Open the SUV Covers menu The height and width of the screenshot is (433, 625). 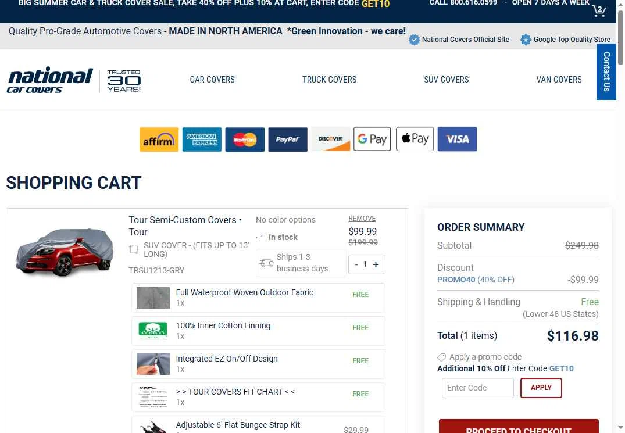446,80
